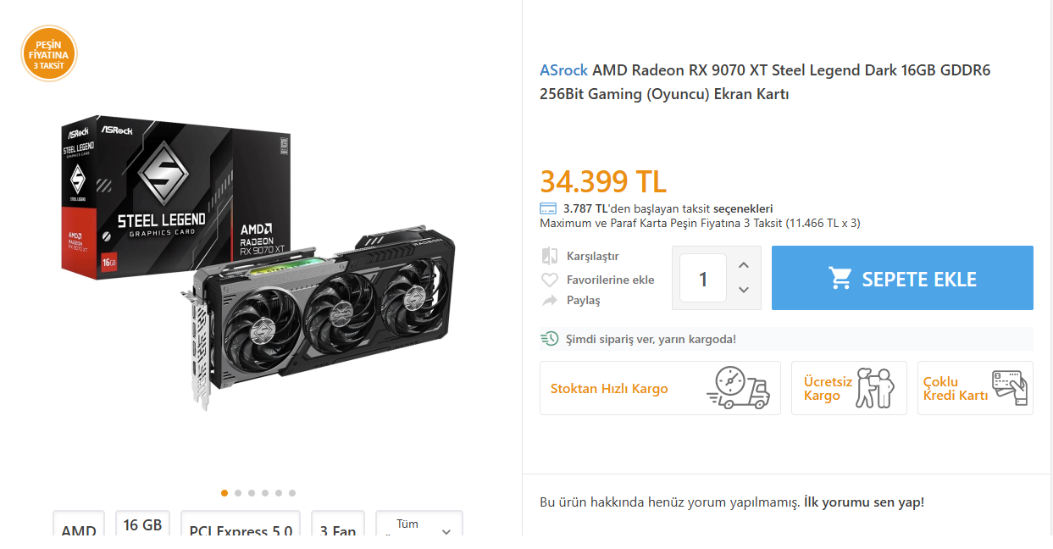This screenshot has width=1053, height=549.
Task: Open the Steel Legend product image
Action: coord(258,263)
